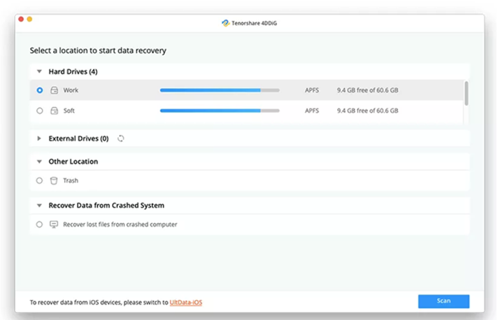Click the 'External Drives (0)' heading
This screenshot has width=497, height=320.
pyautogui.click(x=79, y=138)
